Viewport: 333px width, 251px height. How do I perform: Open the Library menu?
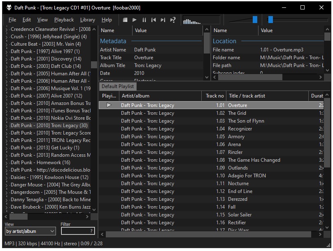(x=87, y=20)
